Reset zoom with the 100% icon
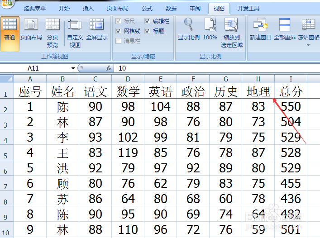Screen dimensions: 320x238 click(x=210, y=24)
